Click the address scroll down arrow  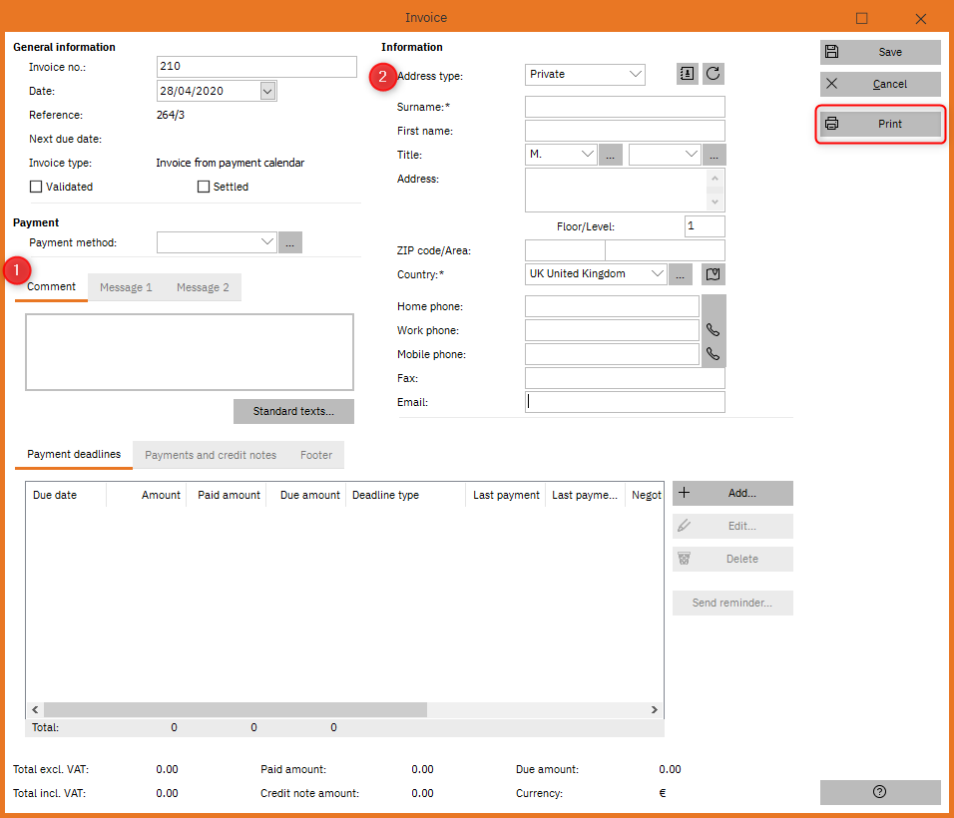point(715,202)
